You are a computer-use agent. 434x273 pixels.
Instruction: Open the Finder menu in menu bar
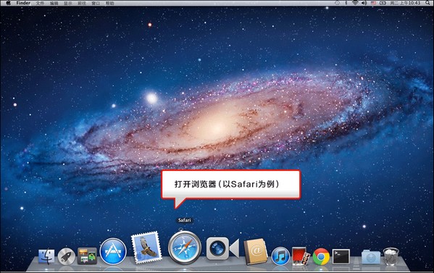pyautogui.click(x=23, y=3)
